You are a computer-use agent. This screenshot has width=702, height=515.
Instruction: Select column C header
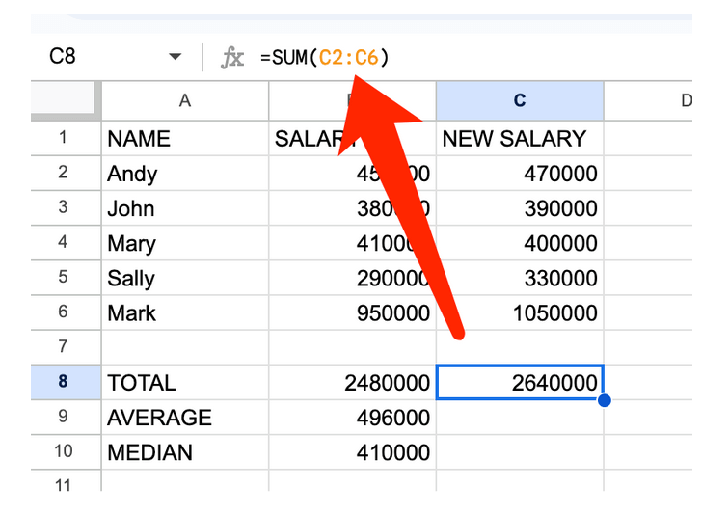pos(520,100)
